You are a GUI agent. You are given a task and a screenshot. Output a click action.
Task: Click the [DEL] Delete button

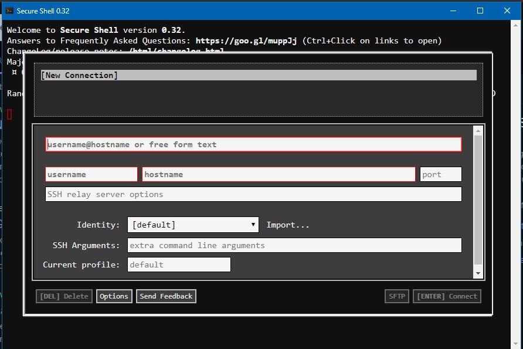[64, 296]
